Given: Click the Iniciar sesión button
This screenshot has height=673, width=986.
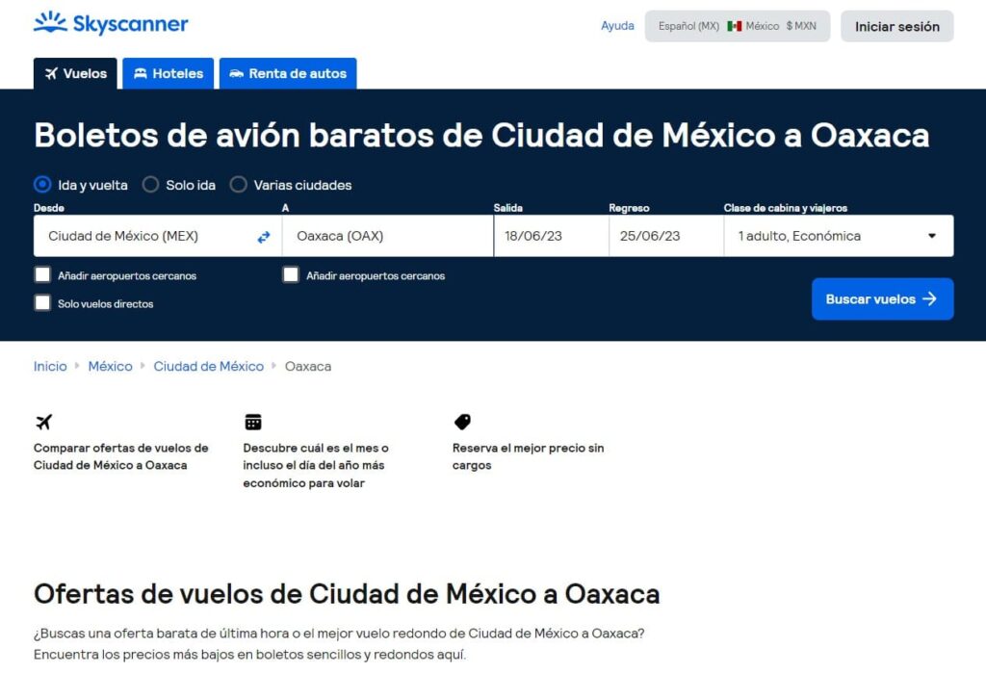Looking at the screenshot, I should point(896,26).
